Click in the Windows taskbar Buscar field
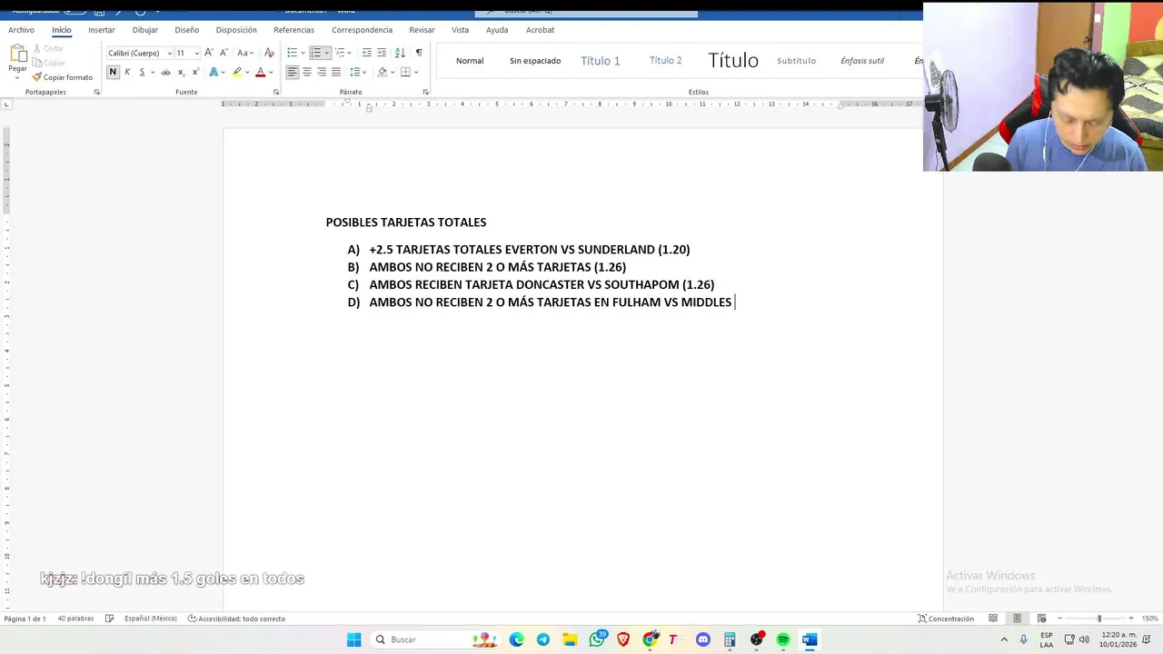Viewport: 1163px width, 654px height. pyautogui.click(x=434, y=639)
